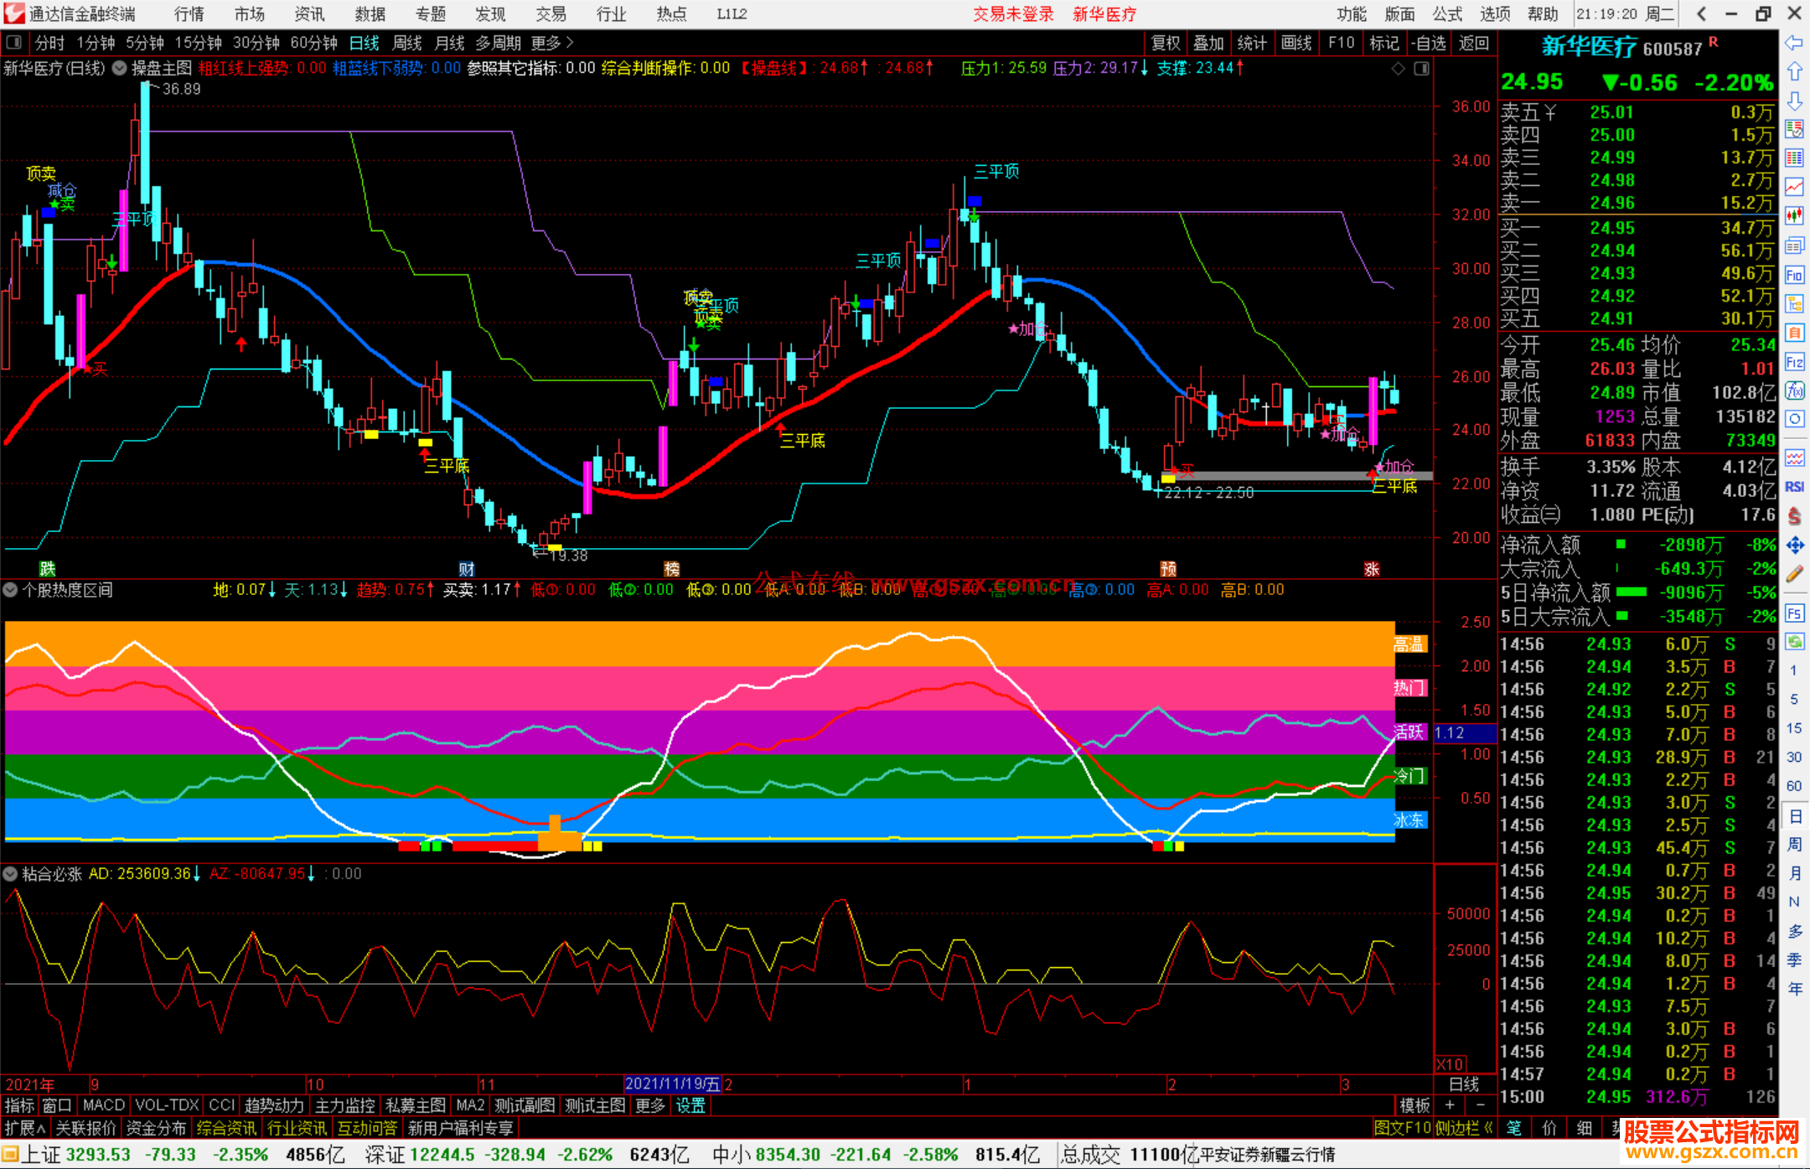Click the f(x) formula sidebar icon

pos(1794,391)
